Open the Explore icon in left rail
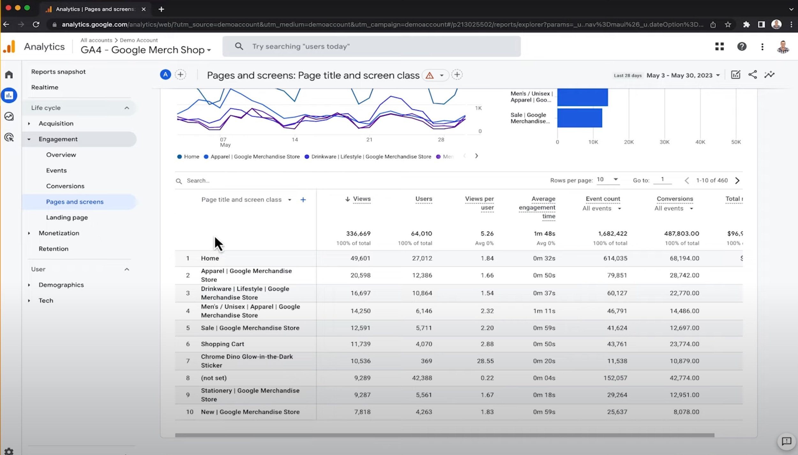 [x=9, y=116]
